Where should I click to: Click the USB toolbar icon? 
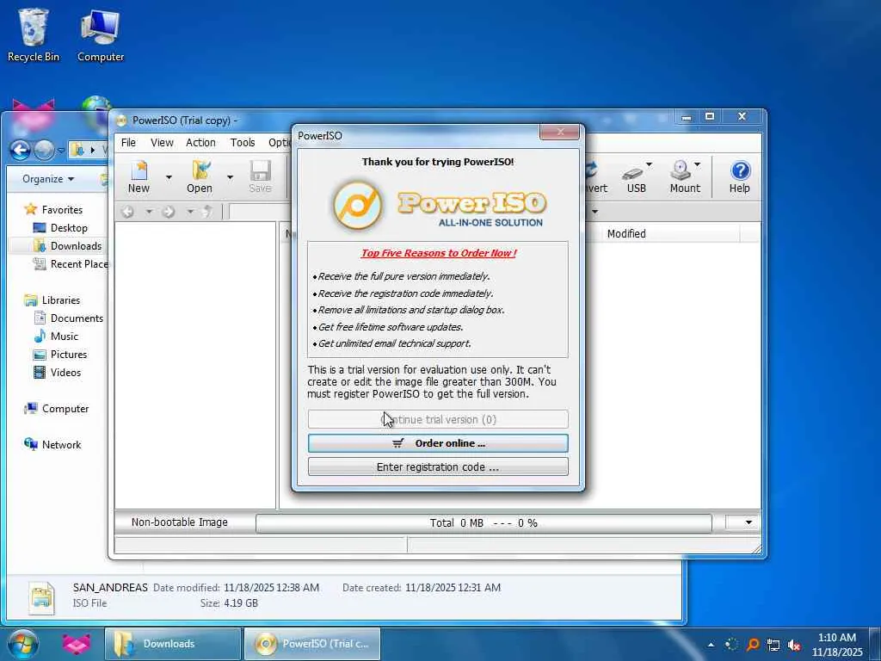coord(636,176)
